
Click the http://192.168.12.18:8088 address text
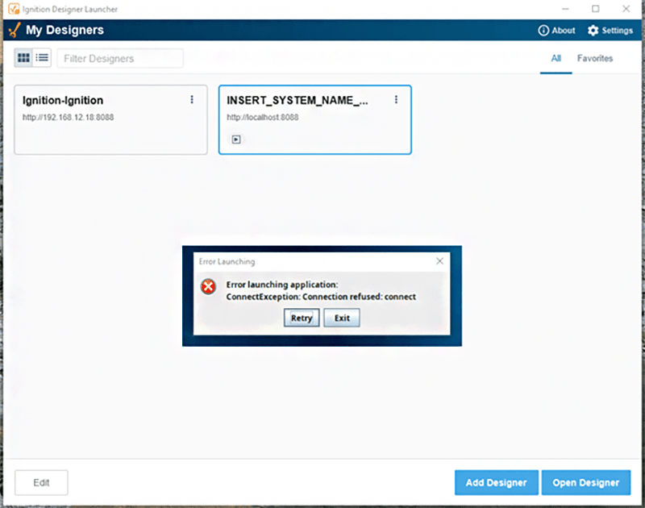coord(69,117)
